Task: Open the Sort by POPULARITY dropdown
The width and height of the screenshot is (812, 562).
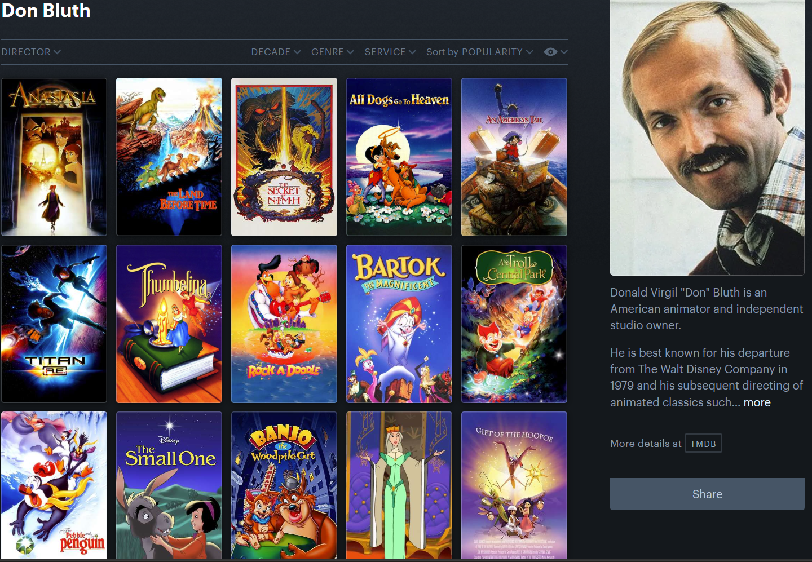Action: (x=480, y=52)
